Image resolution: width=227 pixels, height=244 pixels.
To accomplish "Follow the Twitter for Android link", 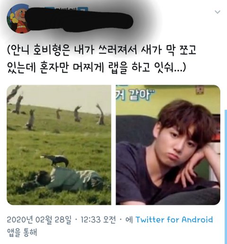I will point(174,220).
